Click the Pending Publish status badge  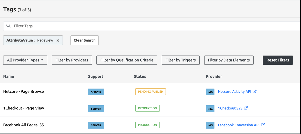coord(150,92)
